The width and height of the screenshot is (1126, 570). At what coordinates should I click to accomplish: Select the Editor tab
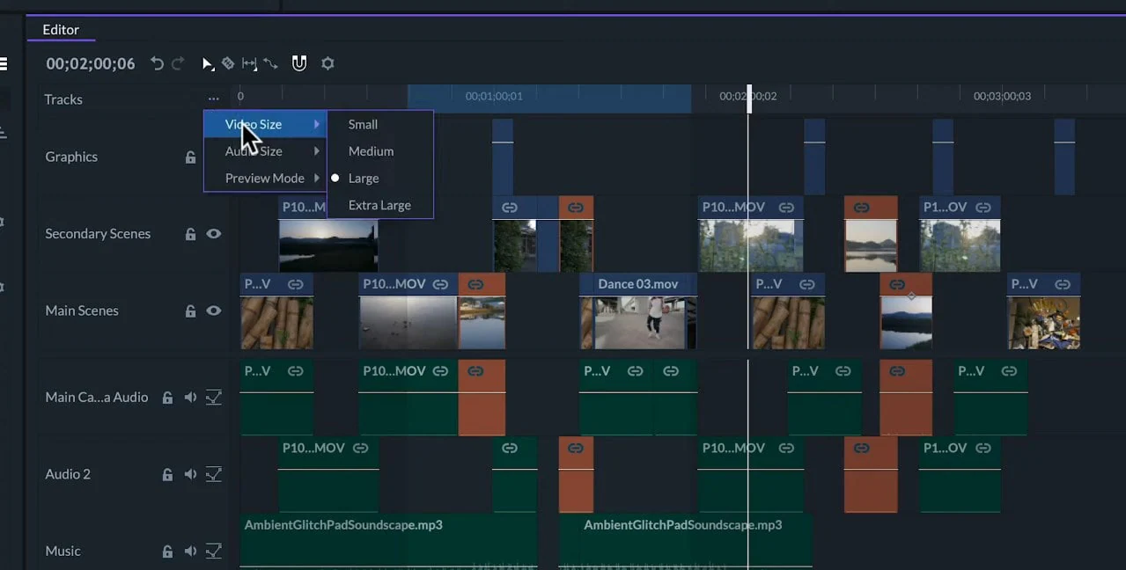pyautogui.click(x=61, y=29)
